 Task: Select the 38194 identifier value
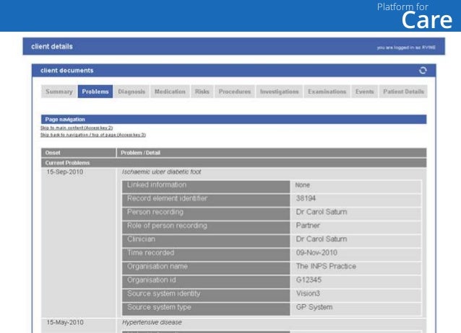click(306, 199)
